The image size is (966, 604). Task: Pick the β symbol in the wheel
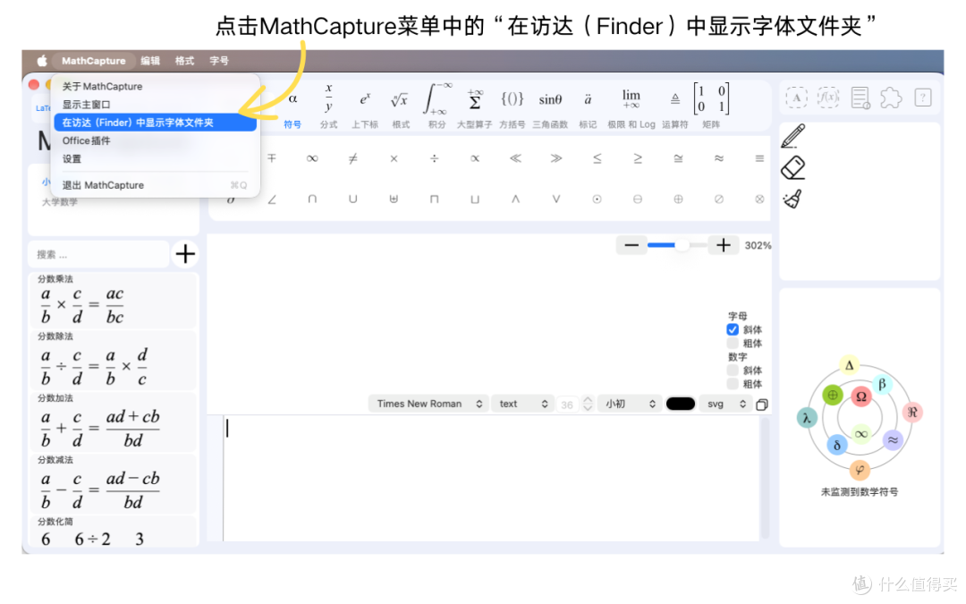(x=882, y=385)
